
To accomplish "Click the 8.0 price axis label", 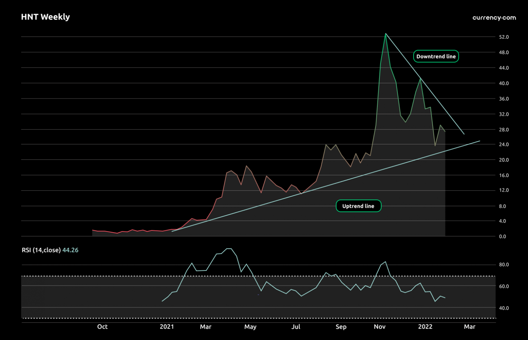I will point(502,206).
